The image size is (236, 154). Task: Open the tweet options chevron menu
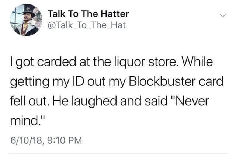[223, 15]
